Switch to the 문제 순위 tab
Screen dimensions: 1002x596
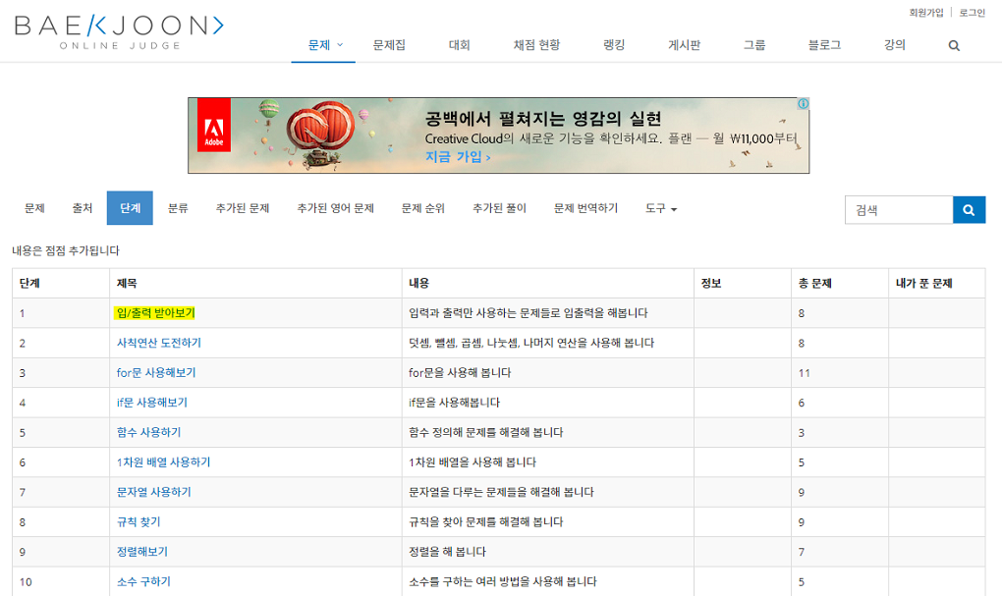pyautogui.click(x=423, y=208)
